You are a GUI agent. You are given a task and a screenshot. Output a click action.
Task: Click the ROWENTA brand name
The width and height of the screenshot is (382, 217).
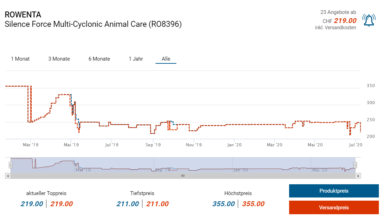point(23,15)
